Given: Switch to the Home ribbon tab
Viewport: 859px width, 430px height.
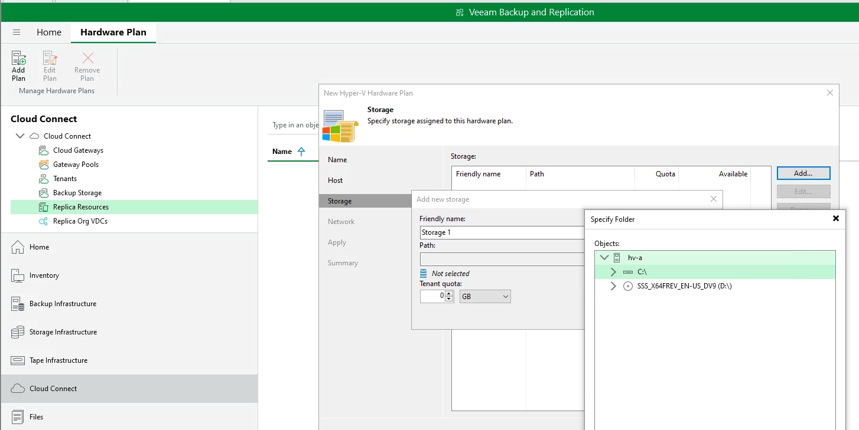Looking at the screenshot, I should [x=49, y=32].
